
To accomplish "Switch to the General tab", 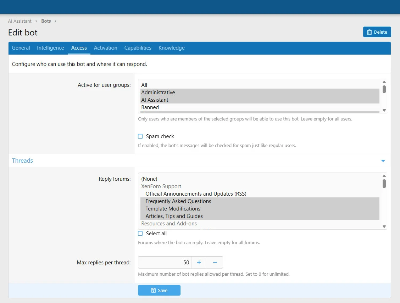I will tap(21, 48).
